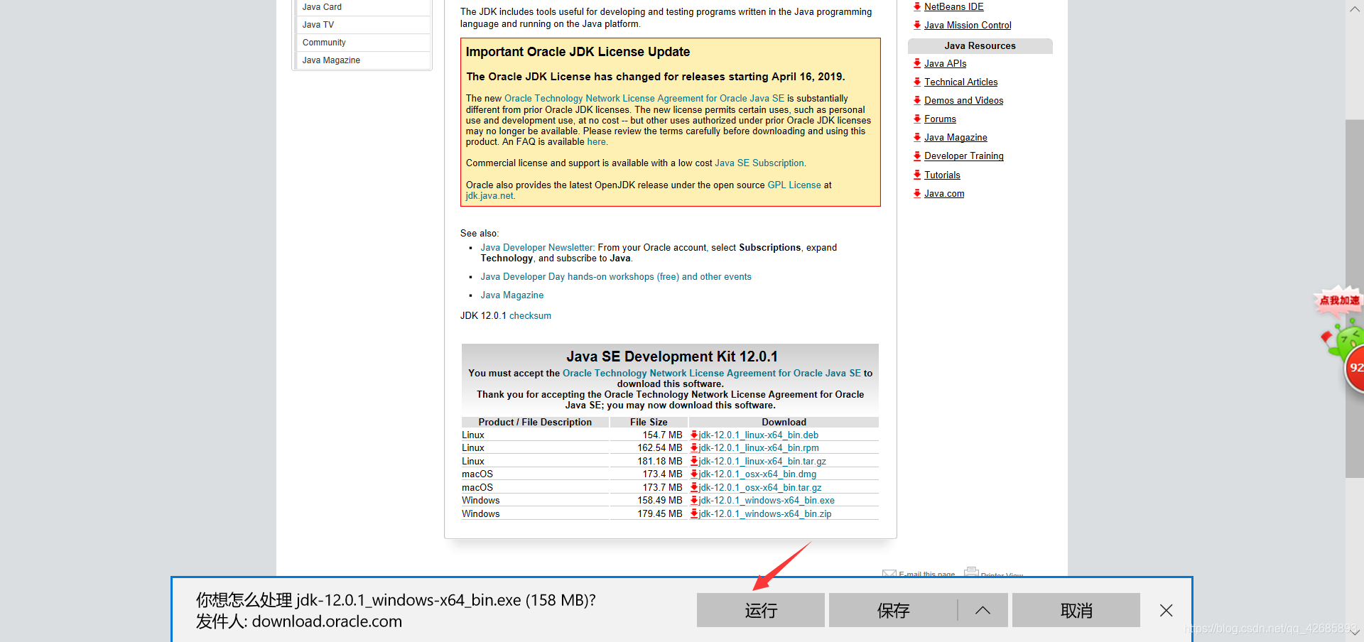Open Technical Articles resource link

pyautogui.click(x=961, y=82)
